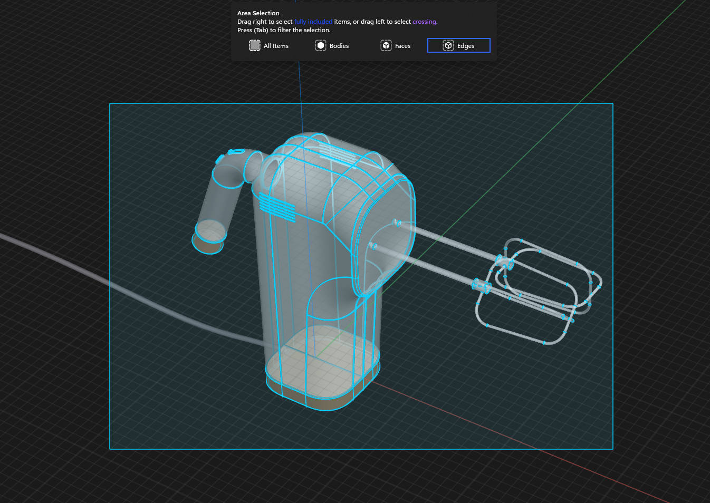Click the cube pictogram inside the Faces button
Screen dimensions: 710x503
tap(386, 45)
